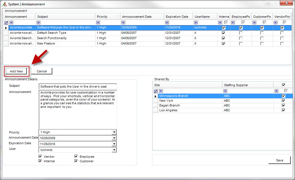
Task: Click the clear-filter icon in the Announcement grid
Action: tap(6, 23)
